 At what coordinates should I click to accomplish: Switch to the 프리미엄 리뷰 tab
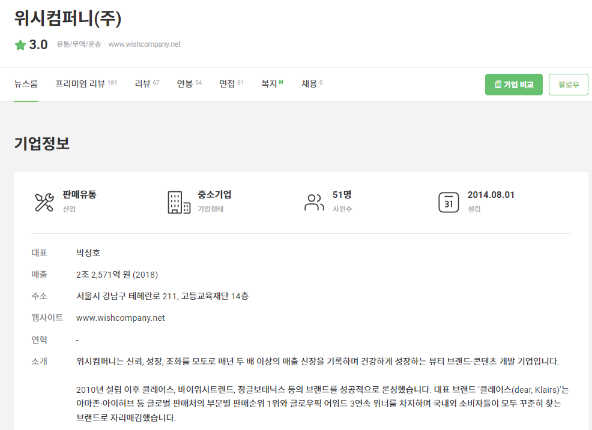coord(86,84)
